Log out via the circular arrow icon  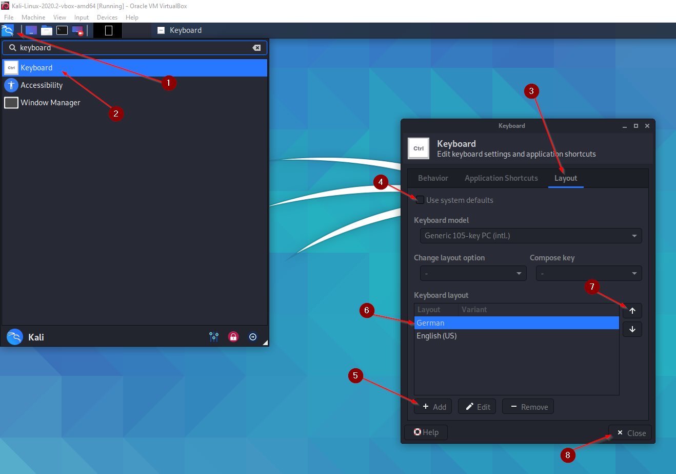coord(253,337)
